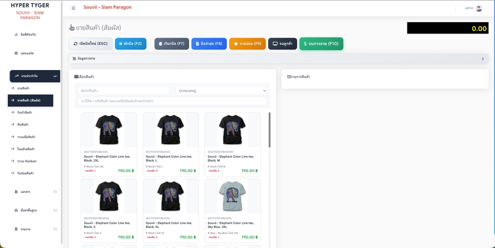The width and height of the screenshot is (495, 248).
Task: Select ขายสินค้า (สัมผัส) in sidebar
Action: pos(30,100)
